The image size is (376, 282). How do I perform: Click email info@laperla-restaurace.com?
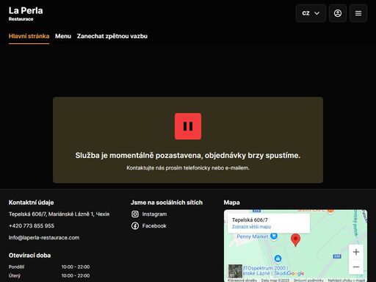tap(44, 237)
